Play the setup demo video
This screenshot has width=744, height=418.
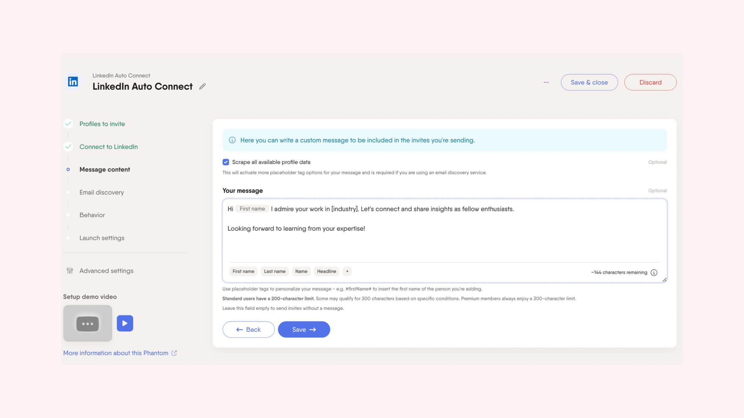125,323
